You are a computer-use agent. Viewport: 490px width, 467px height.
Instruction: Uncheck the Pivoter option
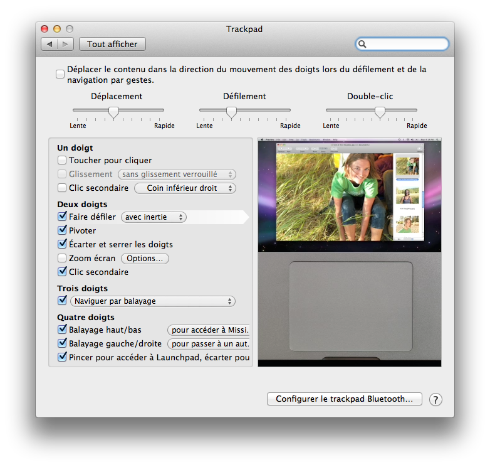pyautogui.click(x=62, y=231)
